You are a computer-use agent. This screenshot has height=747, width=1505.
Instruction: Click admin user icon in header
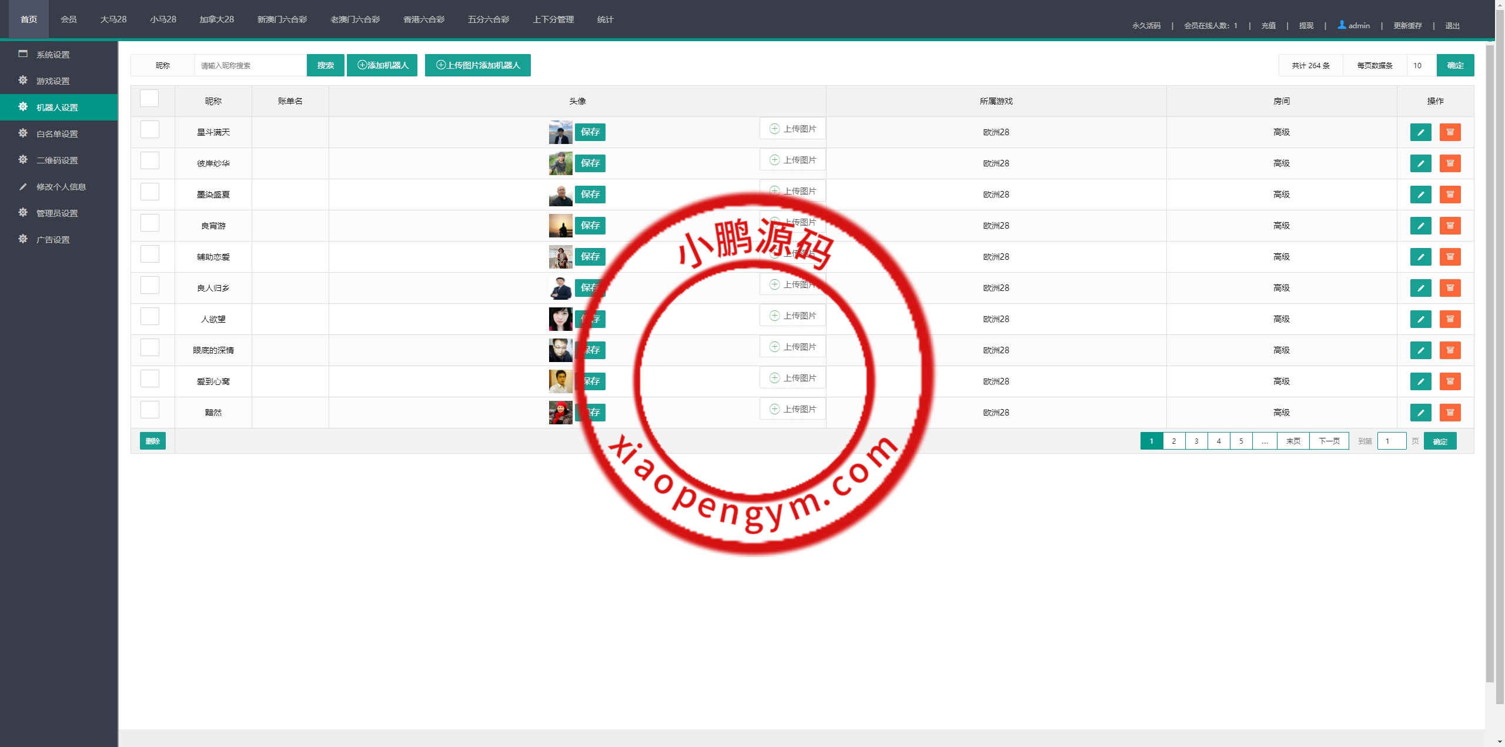(1342, 25)
